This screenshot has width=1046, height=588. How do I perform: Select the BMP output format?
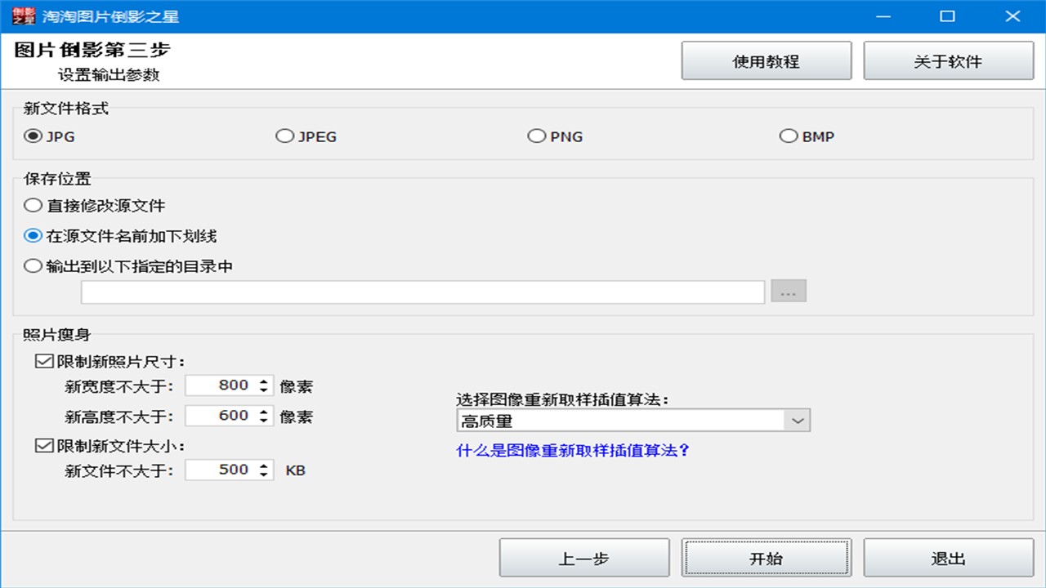tap(789, 136)
